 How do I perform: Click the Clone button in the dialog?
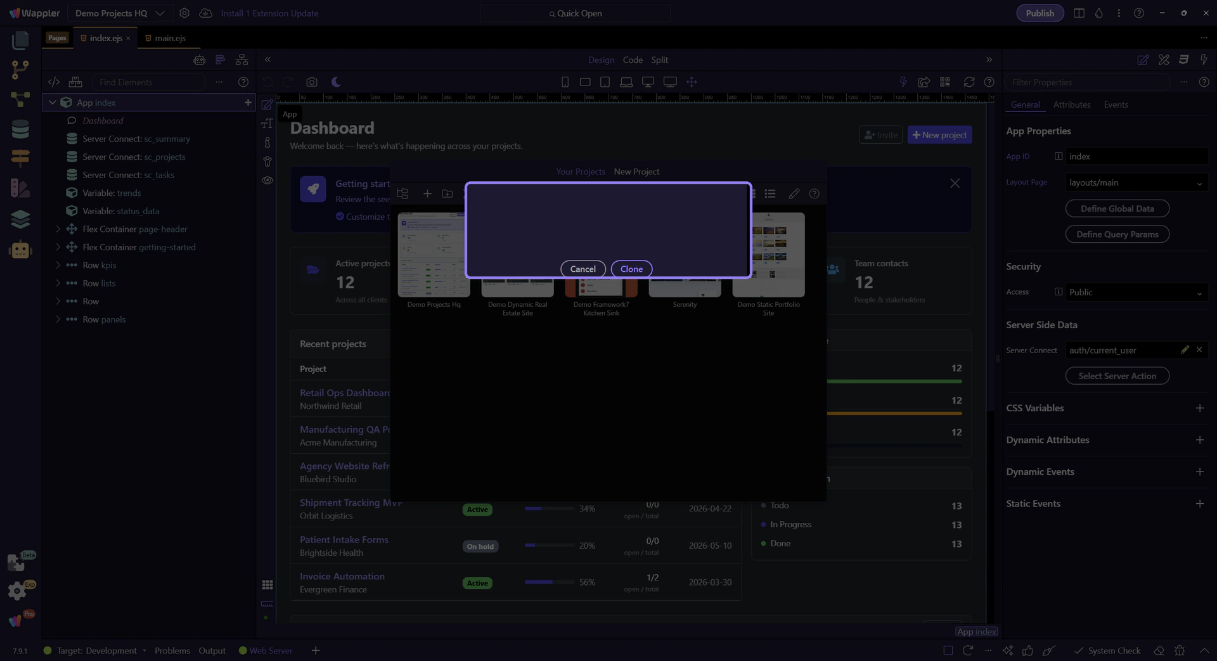tap(631, 269)
